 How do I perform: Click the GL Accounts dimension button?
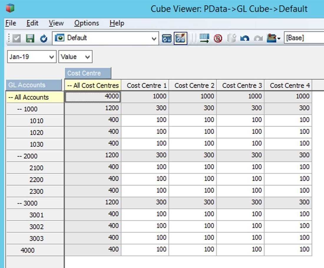[x=33, y=85]
